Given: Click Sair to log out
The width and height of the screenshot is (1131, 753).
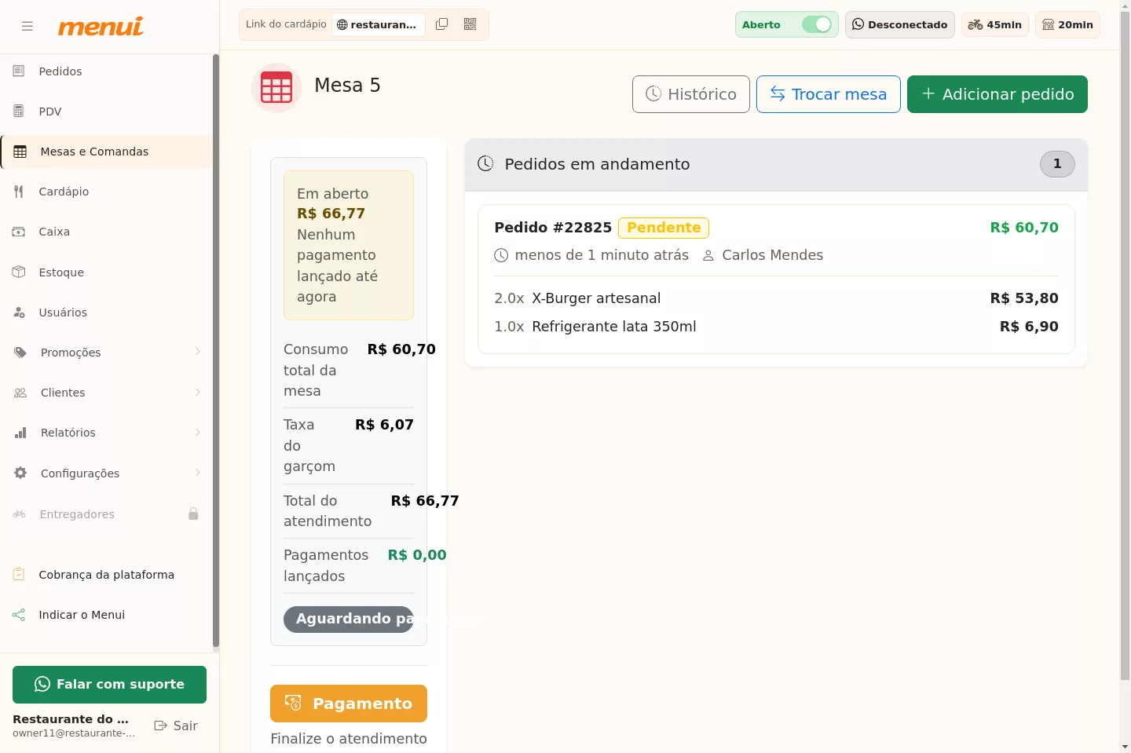Looking at the screenshot, I should [x=176, y=726].
